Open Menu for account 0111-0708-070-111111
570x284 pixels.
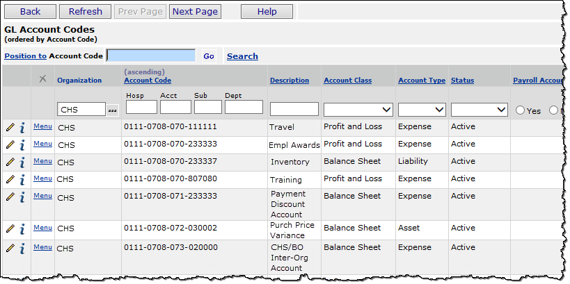[42, 126]
